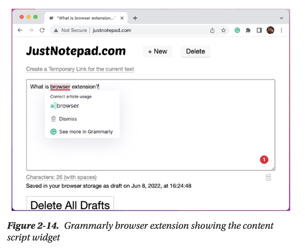Viewport: 305px width, 248px height.
Task: Open the Grammarly extension toolbar icon
Action: click(237, 30)
